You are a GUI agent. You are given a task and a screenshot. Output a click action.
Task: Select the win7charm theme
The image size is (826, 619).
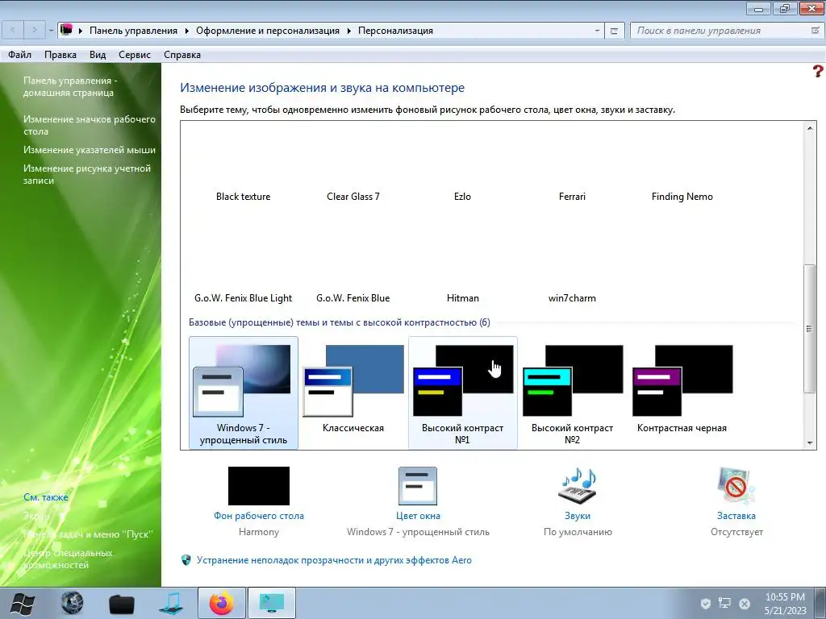(x=572, y=298)
